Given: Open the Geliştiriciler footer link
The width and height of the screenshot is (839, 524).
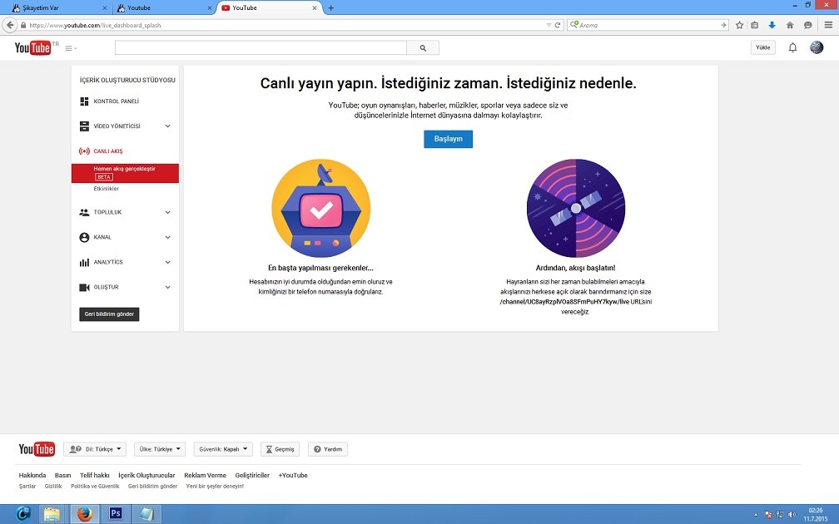Looking at the screenshot, I should click(x=252, y=476).
